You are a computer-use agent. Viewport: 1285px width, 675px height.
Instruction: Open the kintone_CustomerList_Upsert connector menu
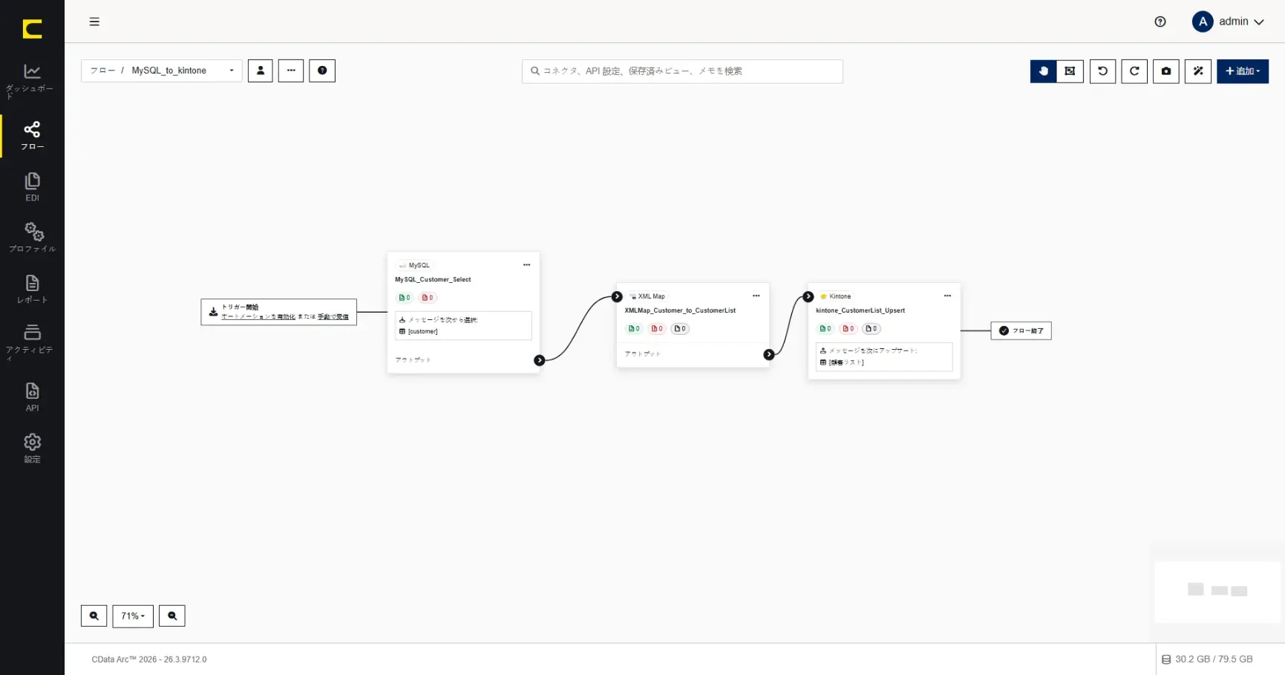(947, 296)
